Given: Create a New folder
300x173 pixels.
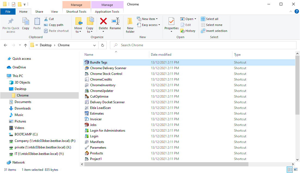Looking at the screenshot, I should (130, 25).
